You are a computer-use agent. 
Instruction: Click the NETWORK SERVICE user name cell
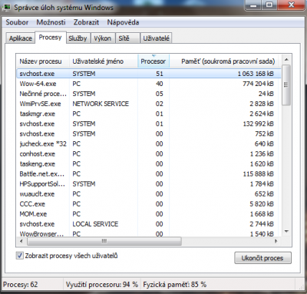tap(101, 104)
